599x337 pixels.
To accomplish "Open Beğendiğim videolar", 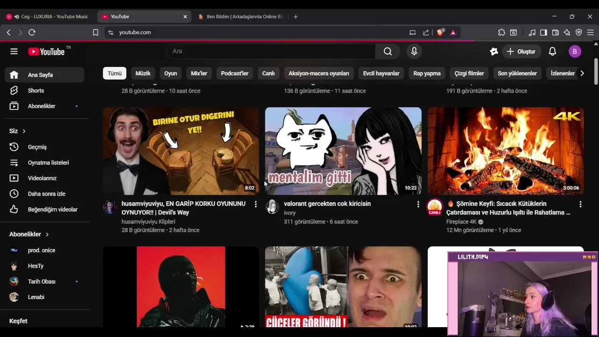I will coord(45,210).
